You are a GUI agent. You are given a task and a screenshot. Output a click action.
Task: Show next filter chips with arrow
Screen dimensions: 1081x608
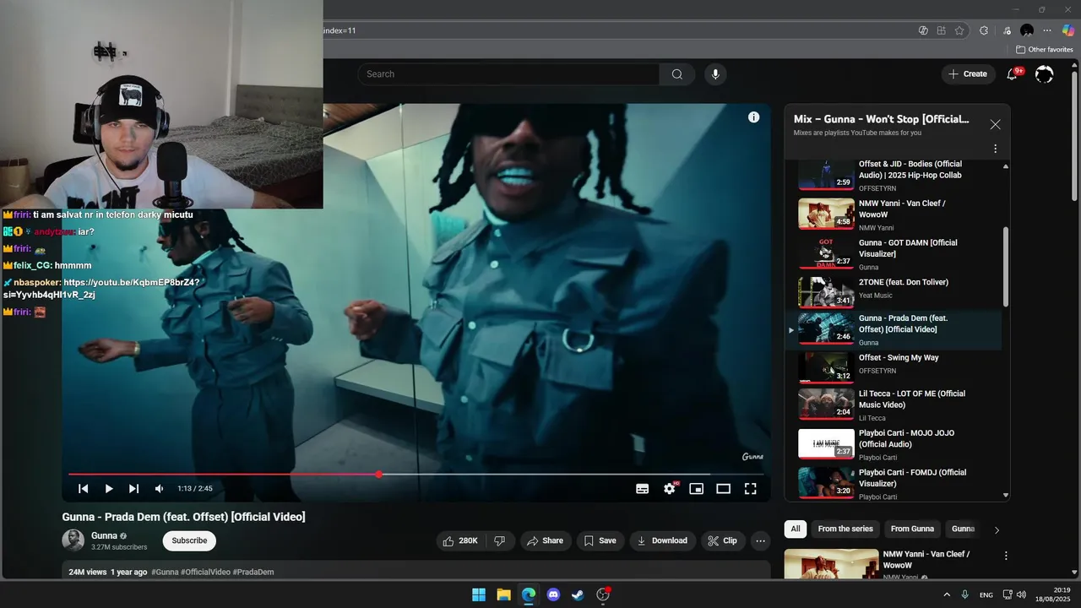[x=997, y=529]
